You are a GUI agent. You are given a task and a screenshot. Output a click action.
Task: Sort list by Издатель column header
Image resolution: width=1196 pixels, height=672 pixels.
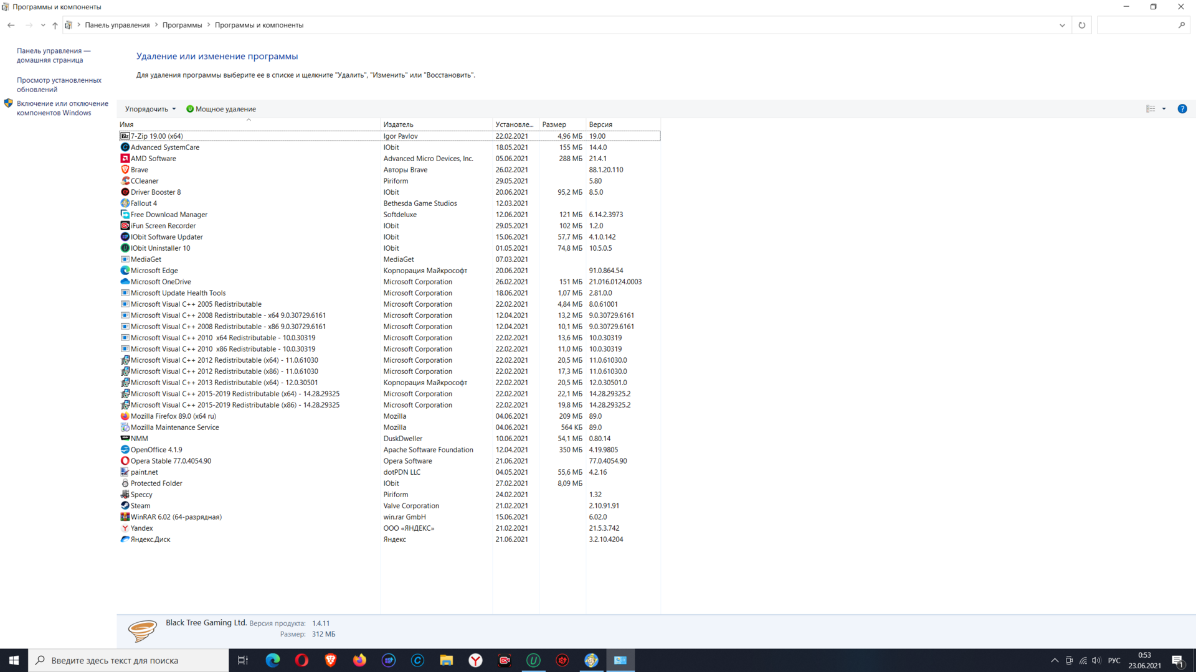399,124
